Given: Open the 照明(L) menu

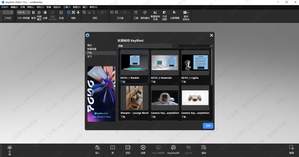Looking at the screenshot, I should 31,7.
